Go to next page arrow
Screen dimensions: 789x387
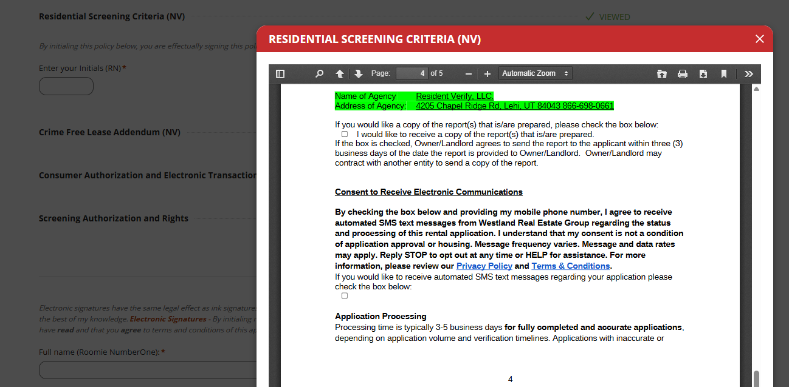coord(359,74)
